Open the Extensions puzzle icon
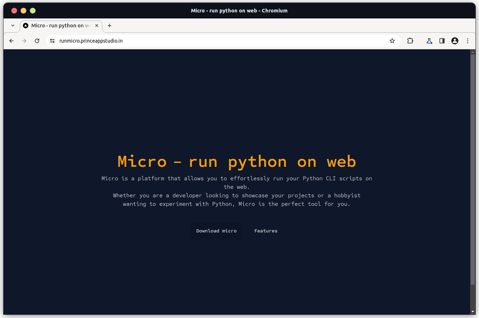The width and height of the screenshot is (479, 318). (410, 41)
